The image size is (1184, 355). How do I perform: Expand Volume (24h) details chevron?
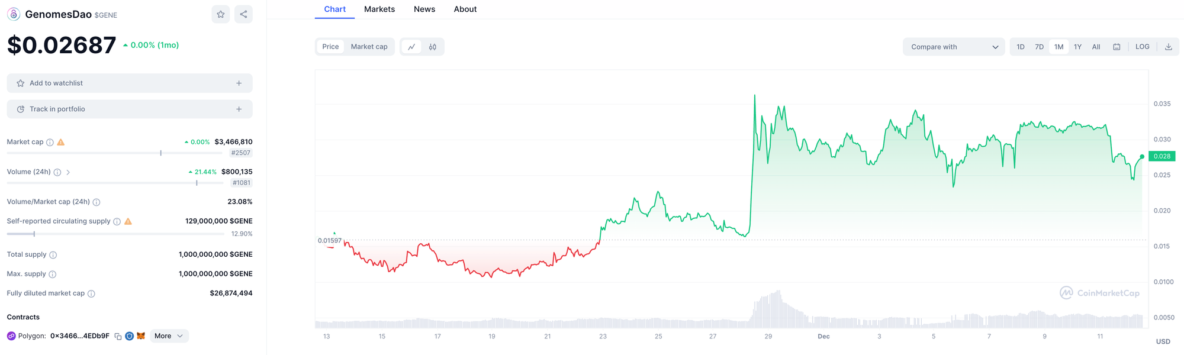68,172
